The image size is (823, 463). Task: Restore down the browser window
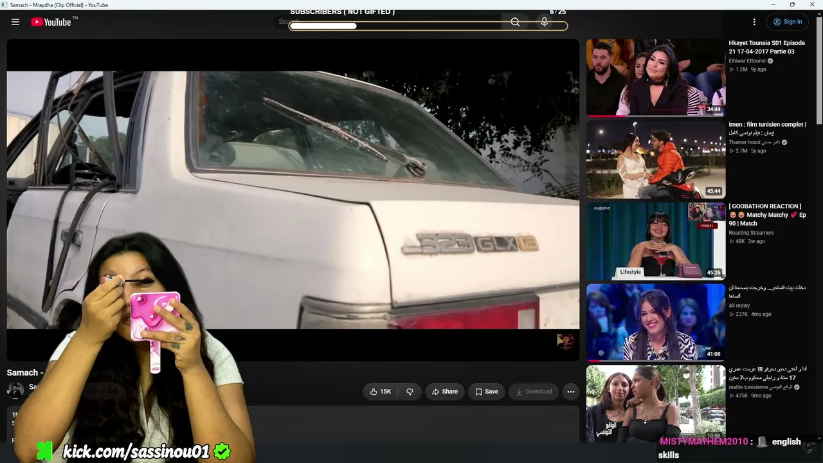[792, 5]
